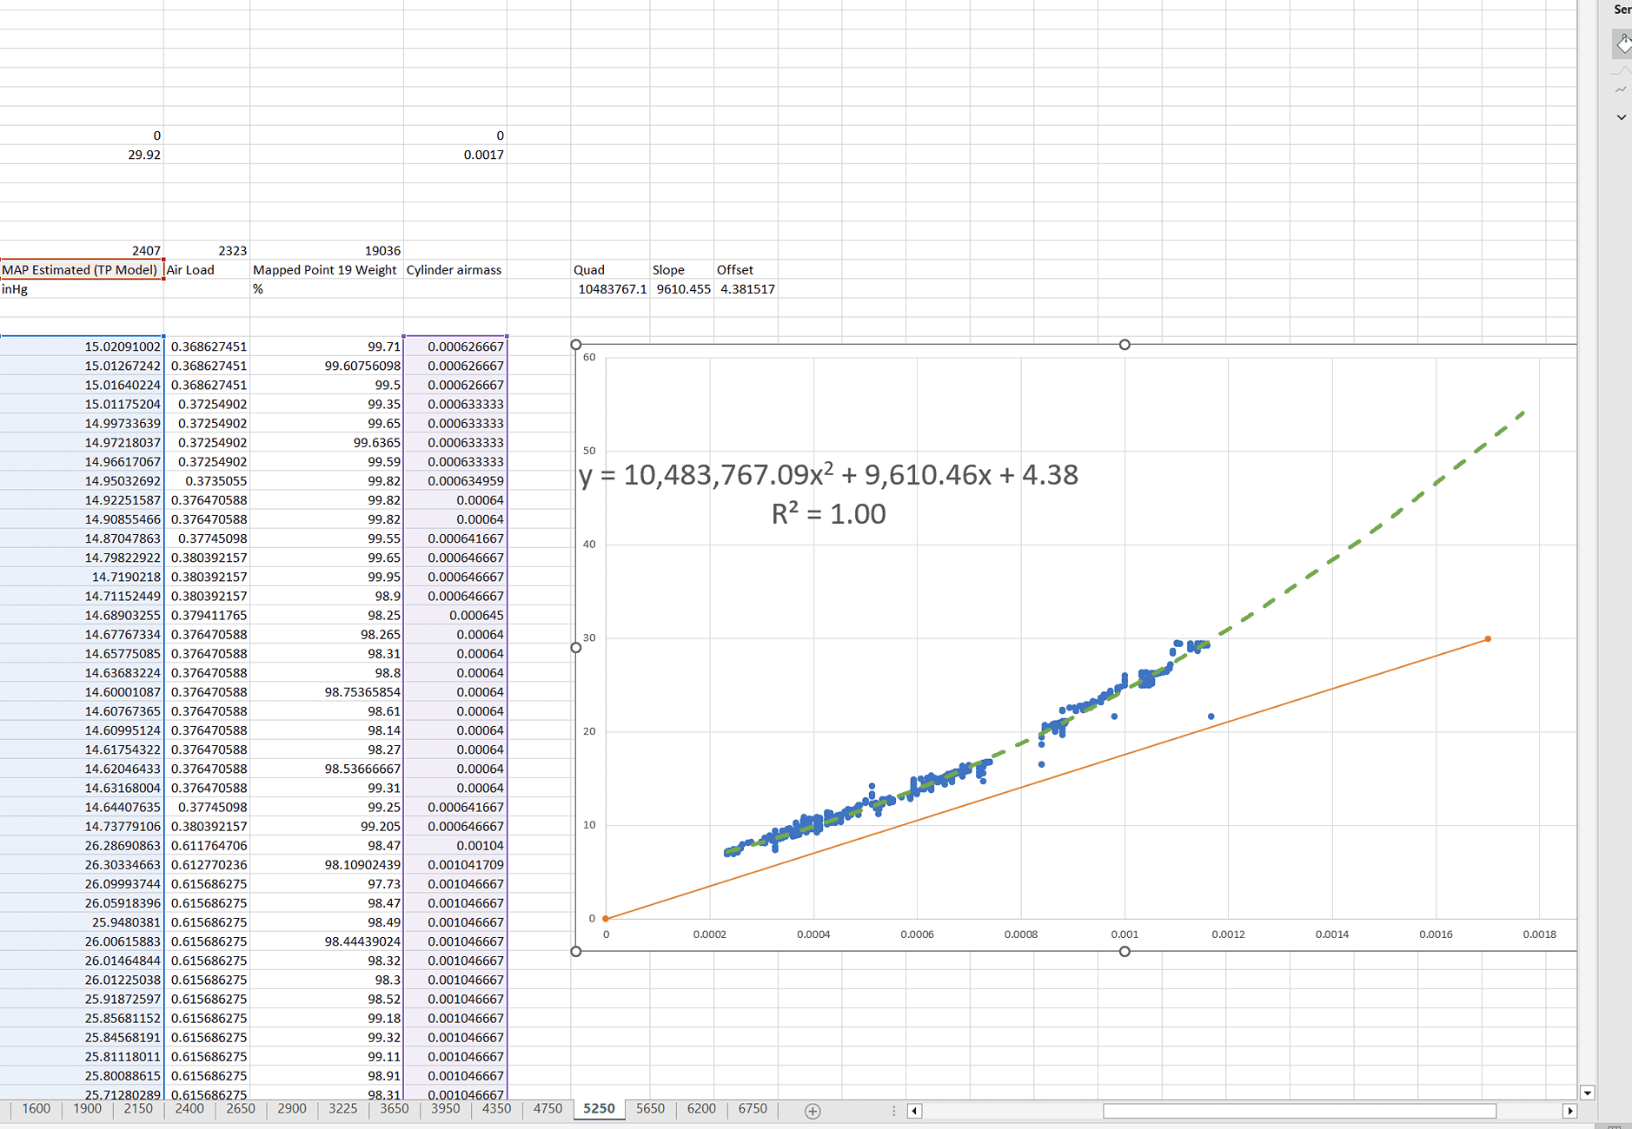Click the chart's bottom middle resize handle
This screenshot has width=1632, height=1129.
coord(1124,952)
